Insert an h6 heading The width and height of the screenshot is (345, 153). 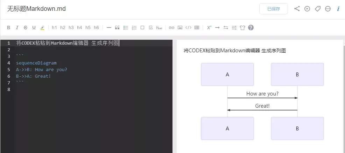(x=96, y=28)
